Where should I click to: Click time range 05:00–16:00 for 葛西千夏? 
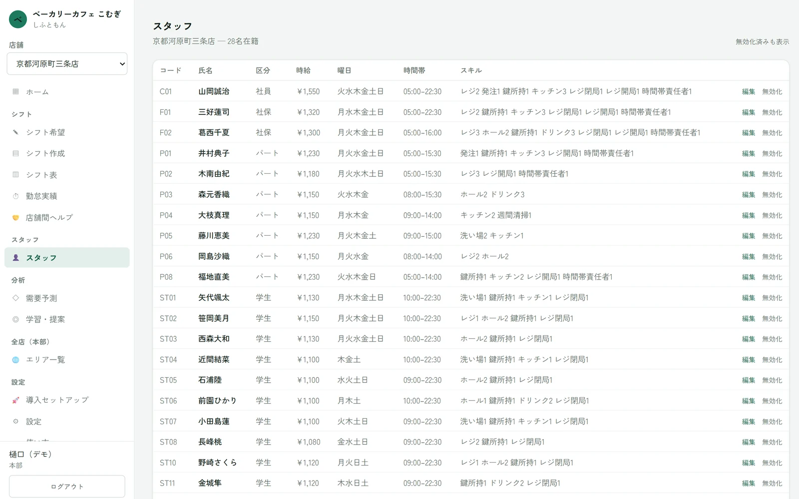click(x=422, y=133)
